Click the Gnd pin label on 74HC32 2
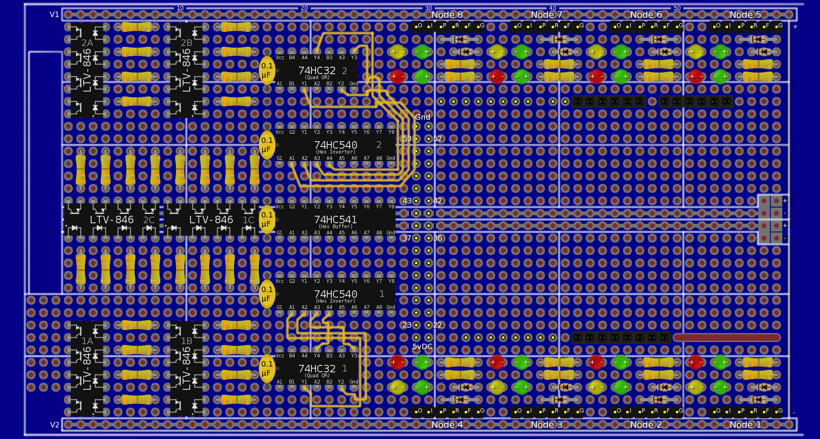The image size is (820, 439). click(x=354, y=84)
